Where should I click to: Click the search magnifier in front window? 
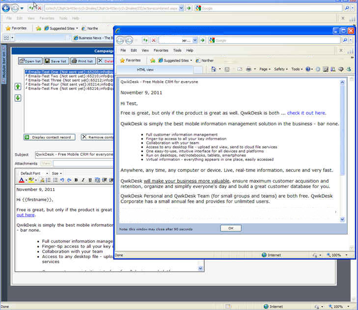345,40
